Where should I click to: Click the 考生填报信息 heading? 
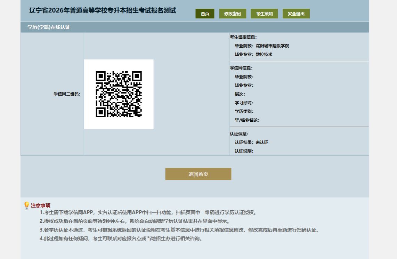tap(243, 37)
